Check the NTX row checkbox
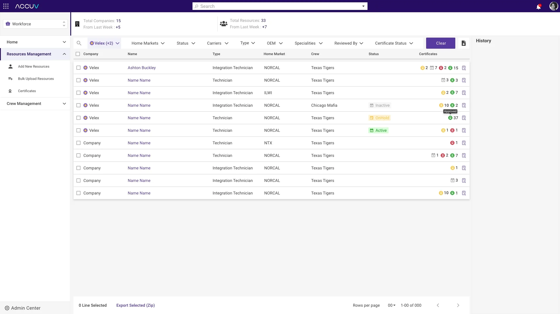Viewport: 560px width, 314px height. pyautogui.click(x=78, y=143)
